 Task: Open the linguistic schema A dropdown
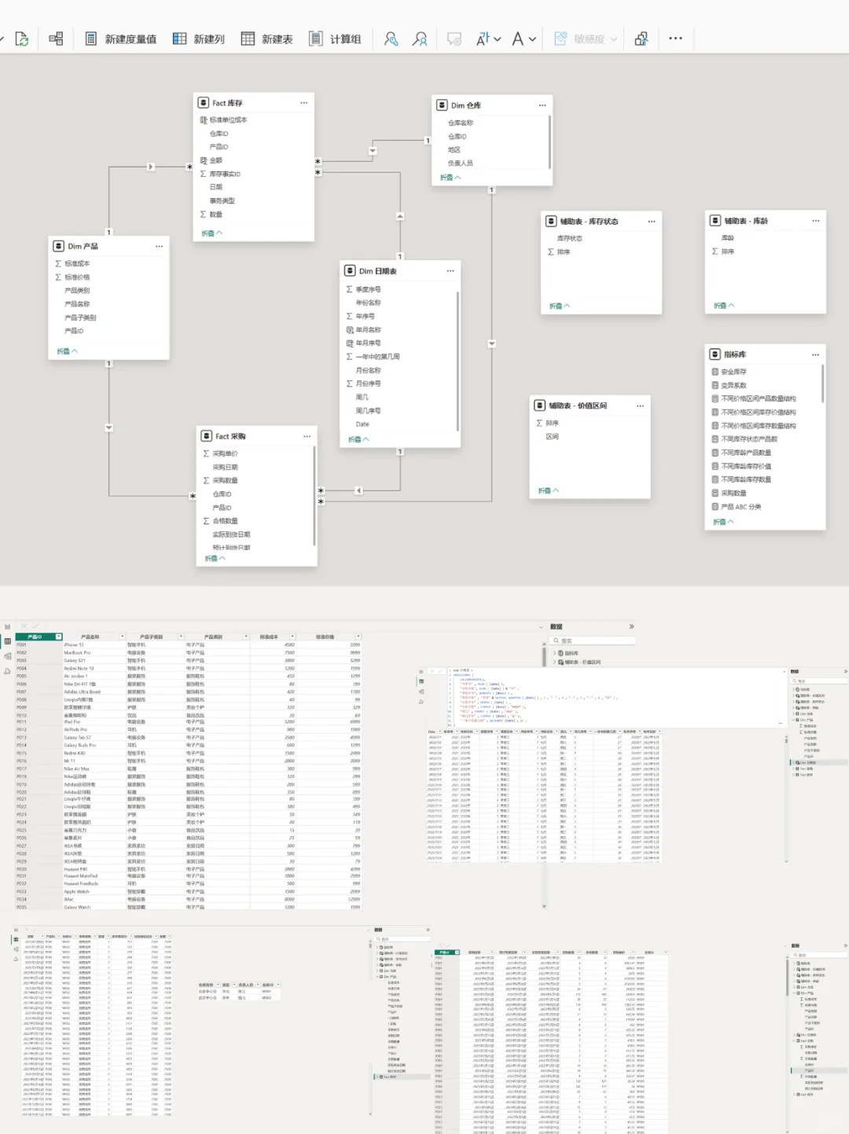click(x=524, y=39)
